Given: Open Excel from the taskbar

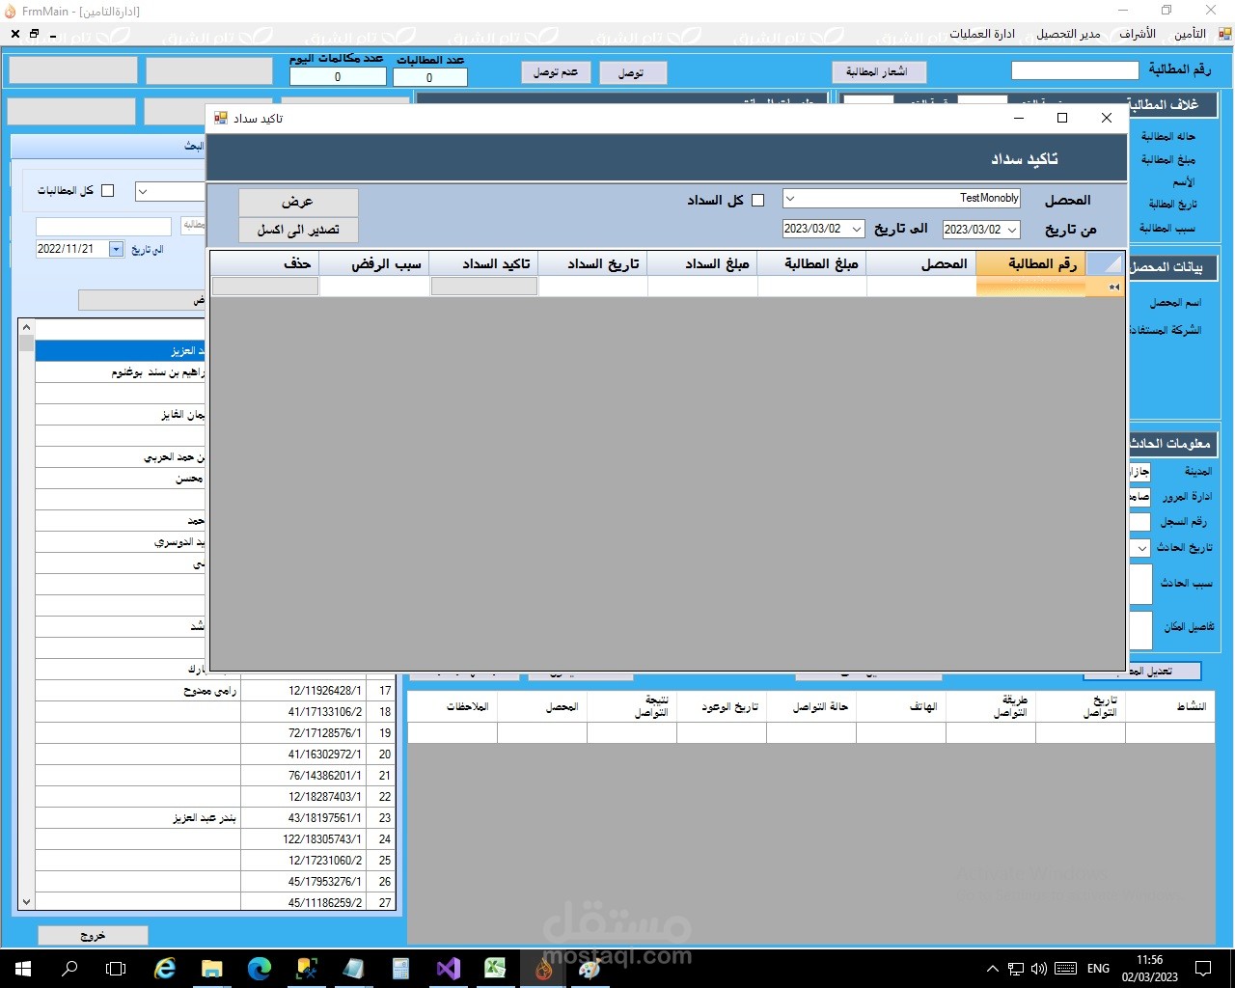Looking at the screenshot, I should tap(496, 969).
